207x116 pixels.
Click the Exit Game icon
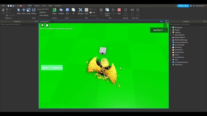(x=138, y=10)
